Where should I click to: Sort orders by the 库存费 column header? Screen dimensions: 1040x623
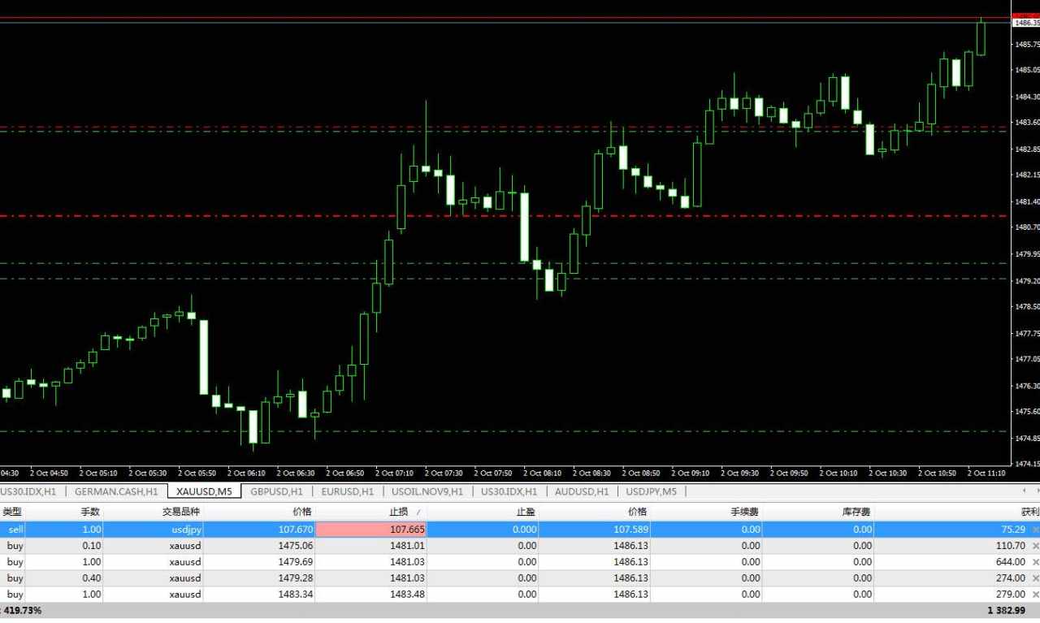tap(856, 512)
